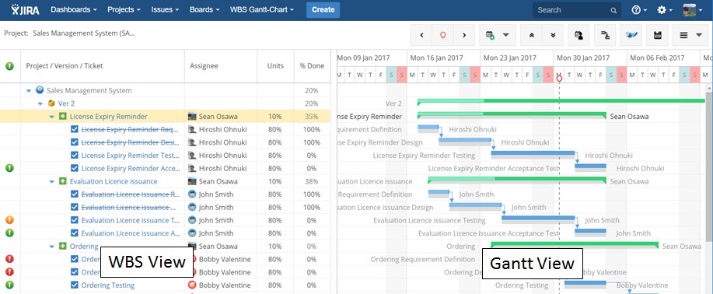Open the help question mark icon
The width and height of the screenshot is (713, 294).
click(x=637, y=9)
